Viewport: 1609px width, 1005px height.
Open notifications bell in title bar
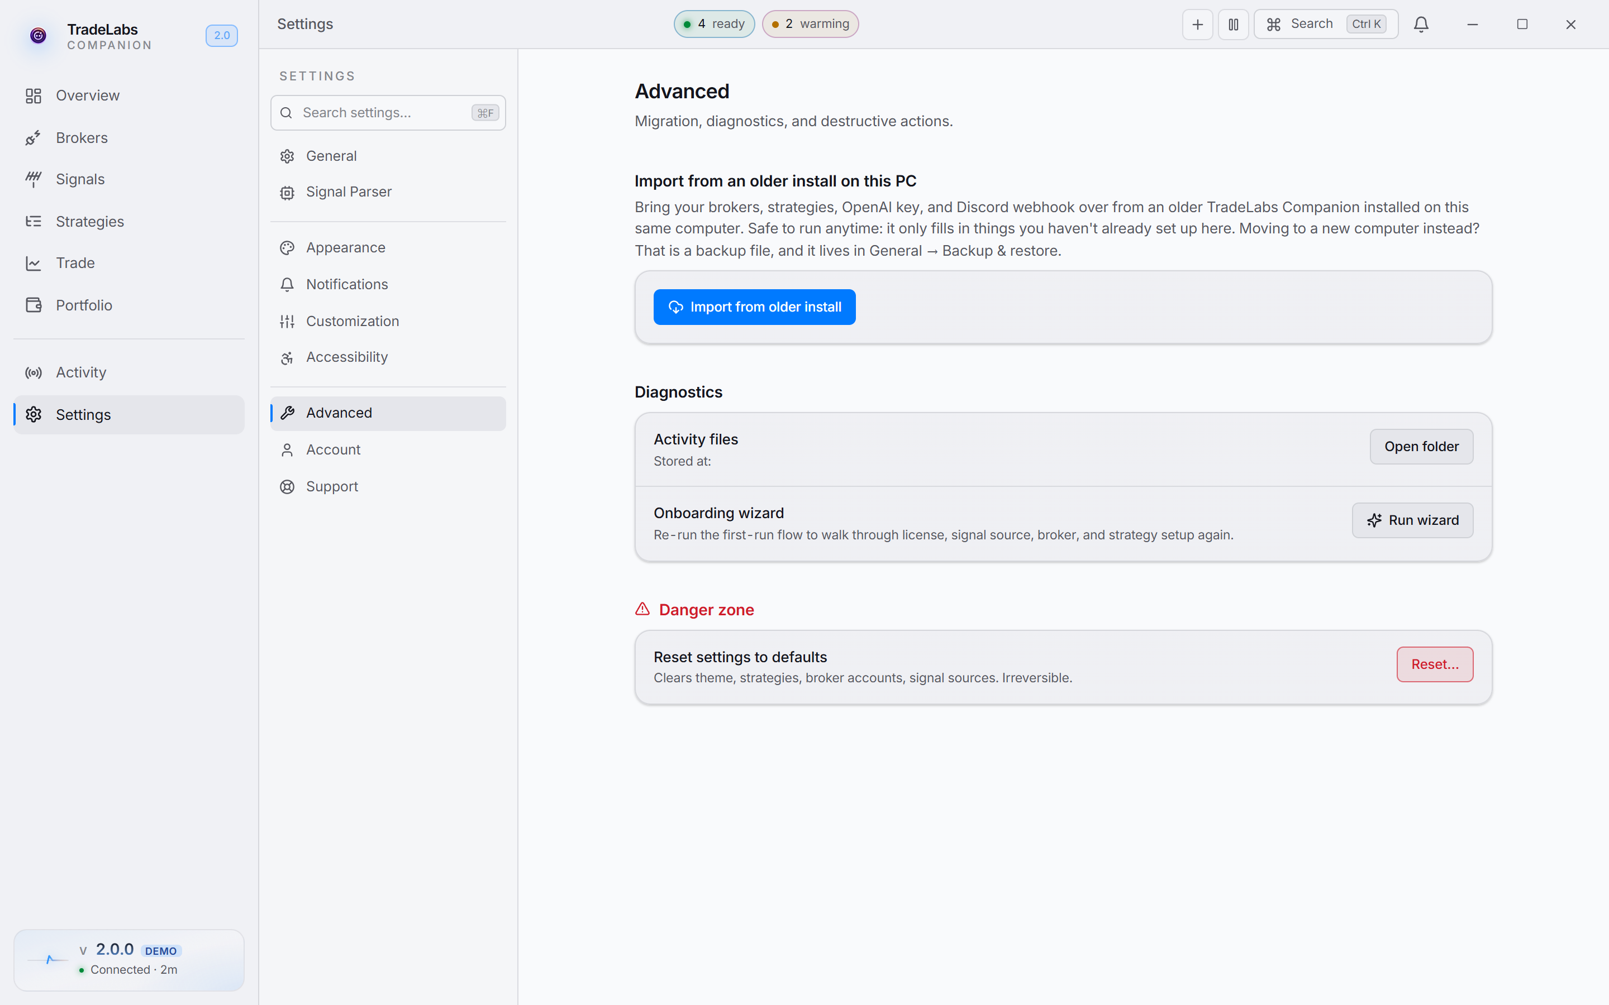click(1421, 25)
